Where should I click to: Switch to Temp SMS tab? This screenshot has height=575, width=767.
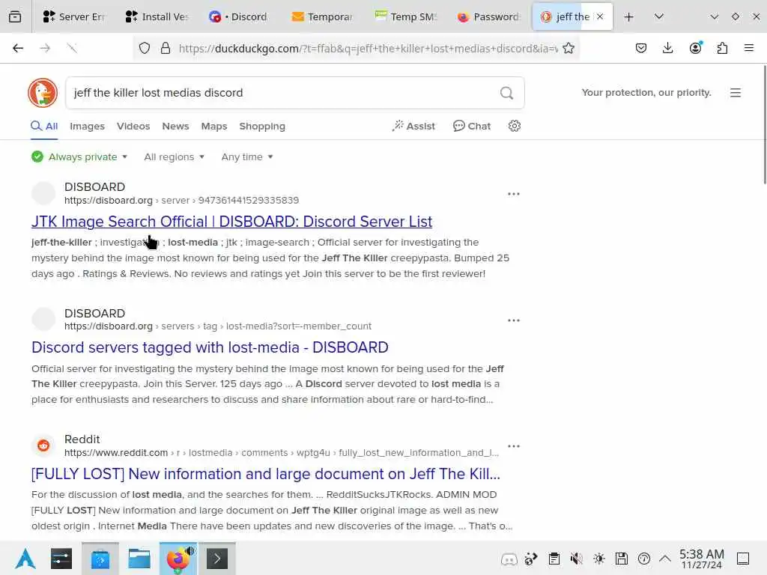(405, 16)
